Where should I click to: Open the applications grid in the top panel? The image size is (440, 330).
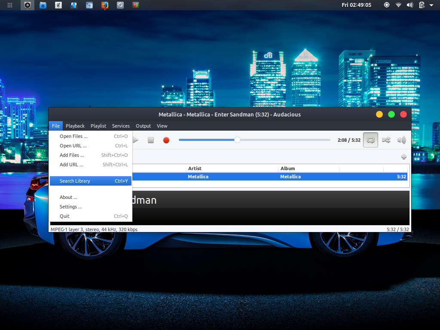coord(10,5)
